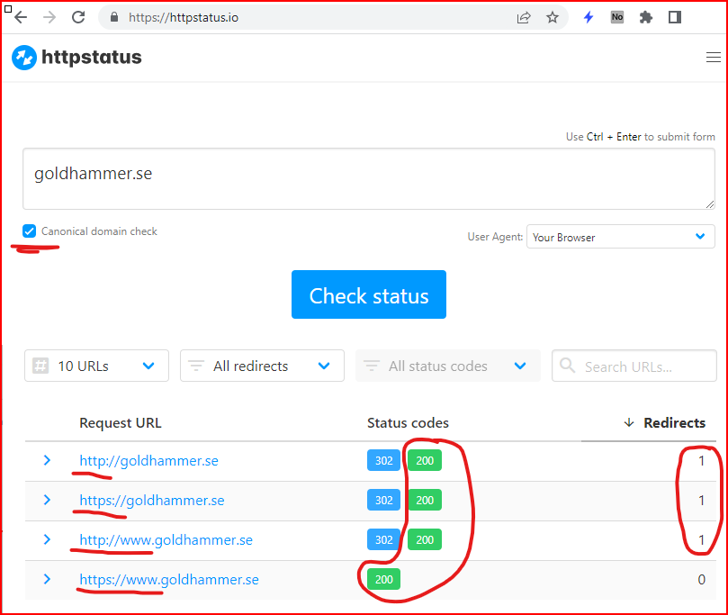This screenshot has height=615, width=728.
Task: Open the All redirects filter dropdown
Action: point(263,366)
